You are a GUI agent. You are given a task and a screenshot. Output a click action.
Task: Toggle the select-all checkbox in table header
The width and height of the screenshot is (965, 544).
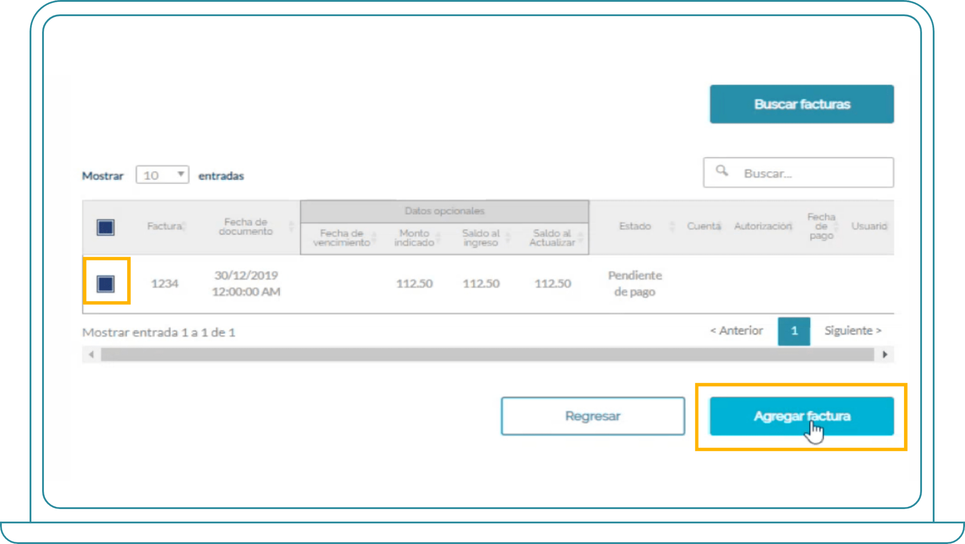(x=106, y=227)
